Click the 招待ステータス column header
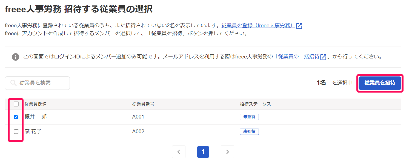This screenshot has height=163, width=409. (255, 104)
